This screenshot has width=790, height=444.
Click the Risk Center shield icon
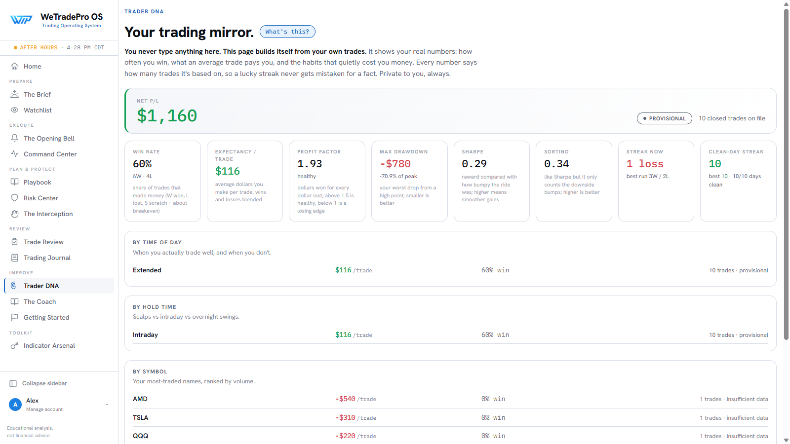pyautogui.click(x=15, y=198)
